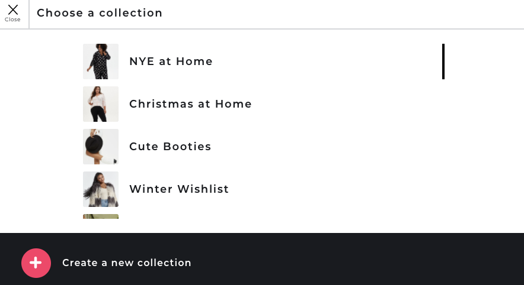Viewport: 524px width, 285px height.
Task: Click the small Close text label
Action: point(12,20)
